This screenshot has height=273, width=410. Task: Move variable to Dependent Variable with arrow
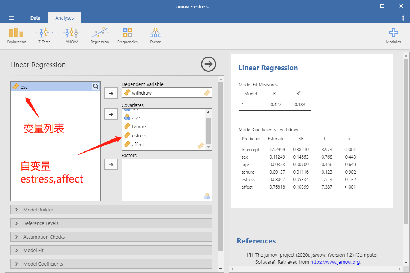coord(111,93)
